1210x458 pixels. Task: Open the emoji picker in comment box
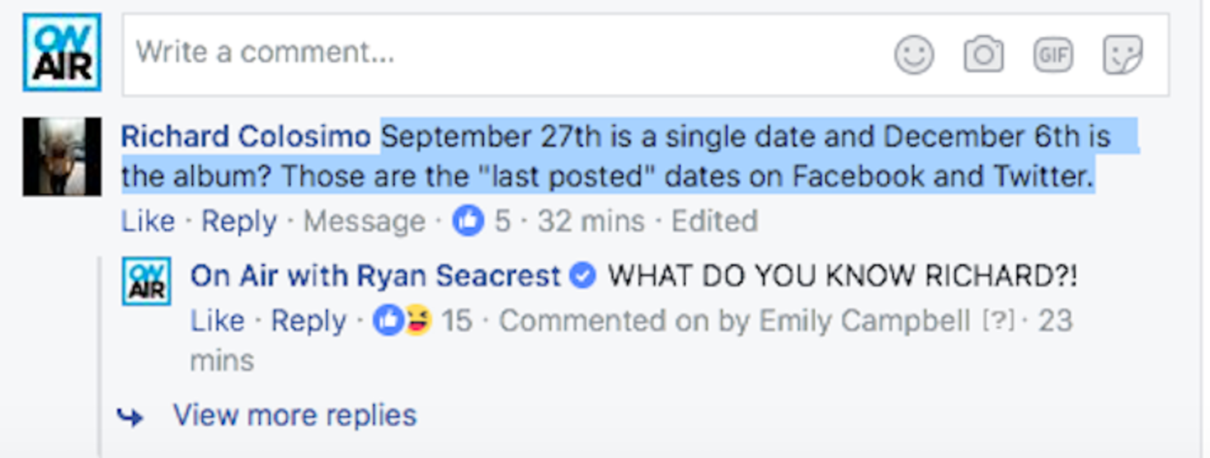(x=914, y=56)
